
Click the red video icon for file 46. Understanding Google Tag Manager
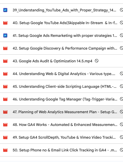click(x=5, y=99)
